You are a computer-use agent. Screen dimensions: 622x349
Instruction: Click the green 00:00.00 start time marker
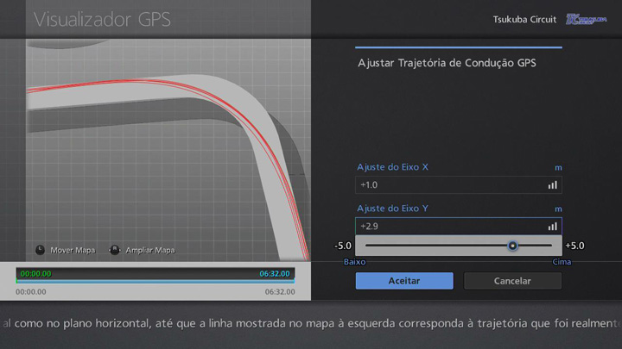[35, 274]
